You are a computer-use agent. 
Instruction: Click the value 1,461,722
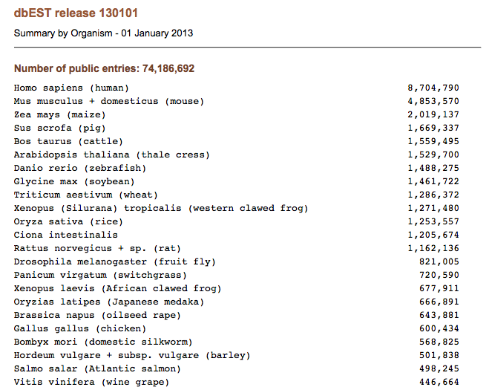click(x=433, y=182)
